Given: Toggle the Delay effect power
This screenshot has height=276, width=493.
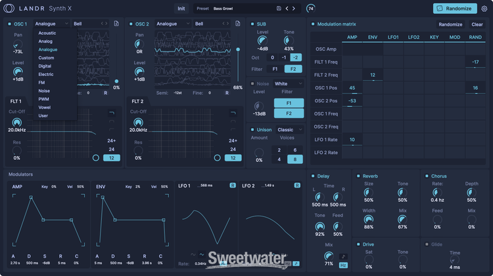Looking at the screenshot, I should click(313, 176).
